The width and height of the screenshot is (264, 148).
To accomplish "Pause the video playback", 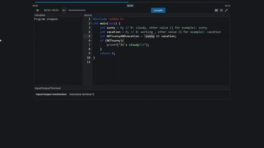I will click(x=38, y=10).
